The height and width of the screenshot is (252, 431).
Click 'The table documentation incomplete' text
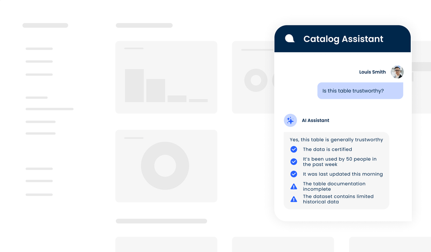coord(334,186)
